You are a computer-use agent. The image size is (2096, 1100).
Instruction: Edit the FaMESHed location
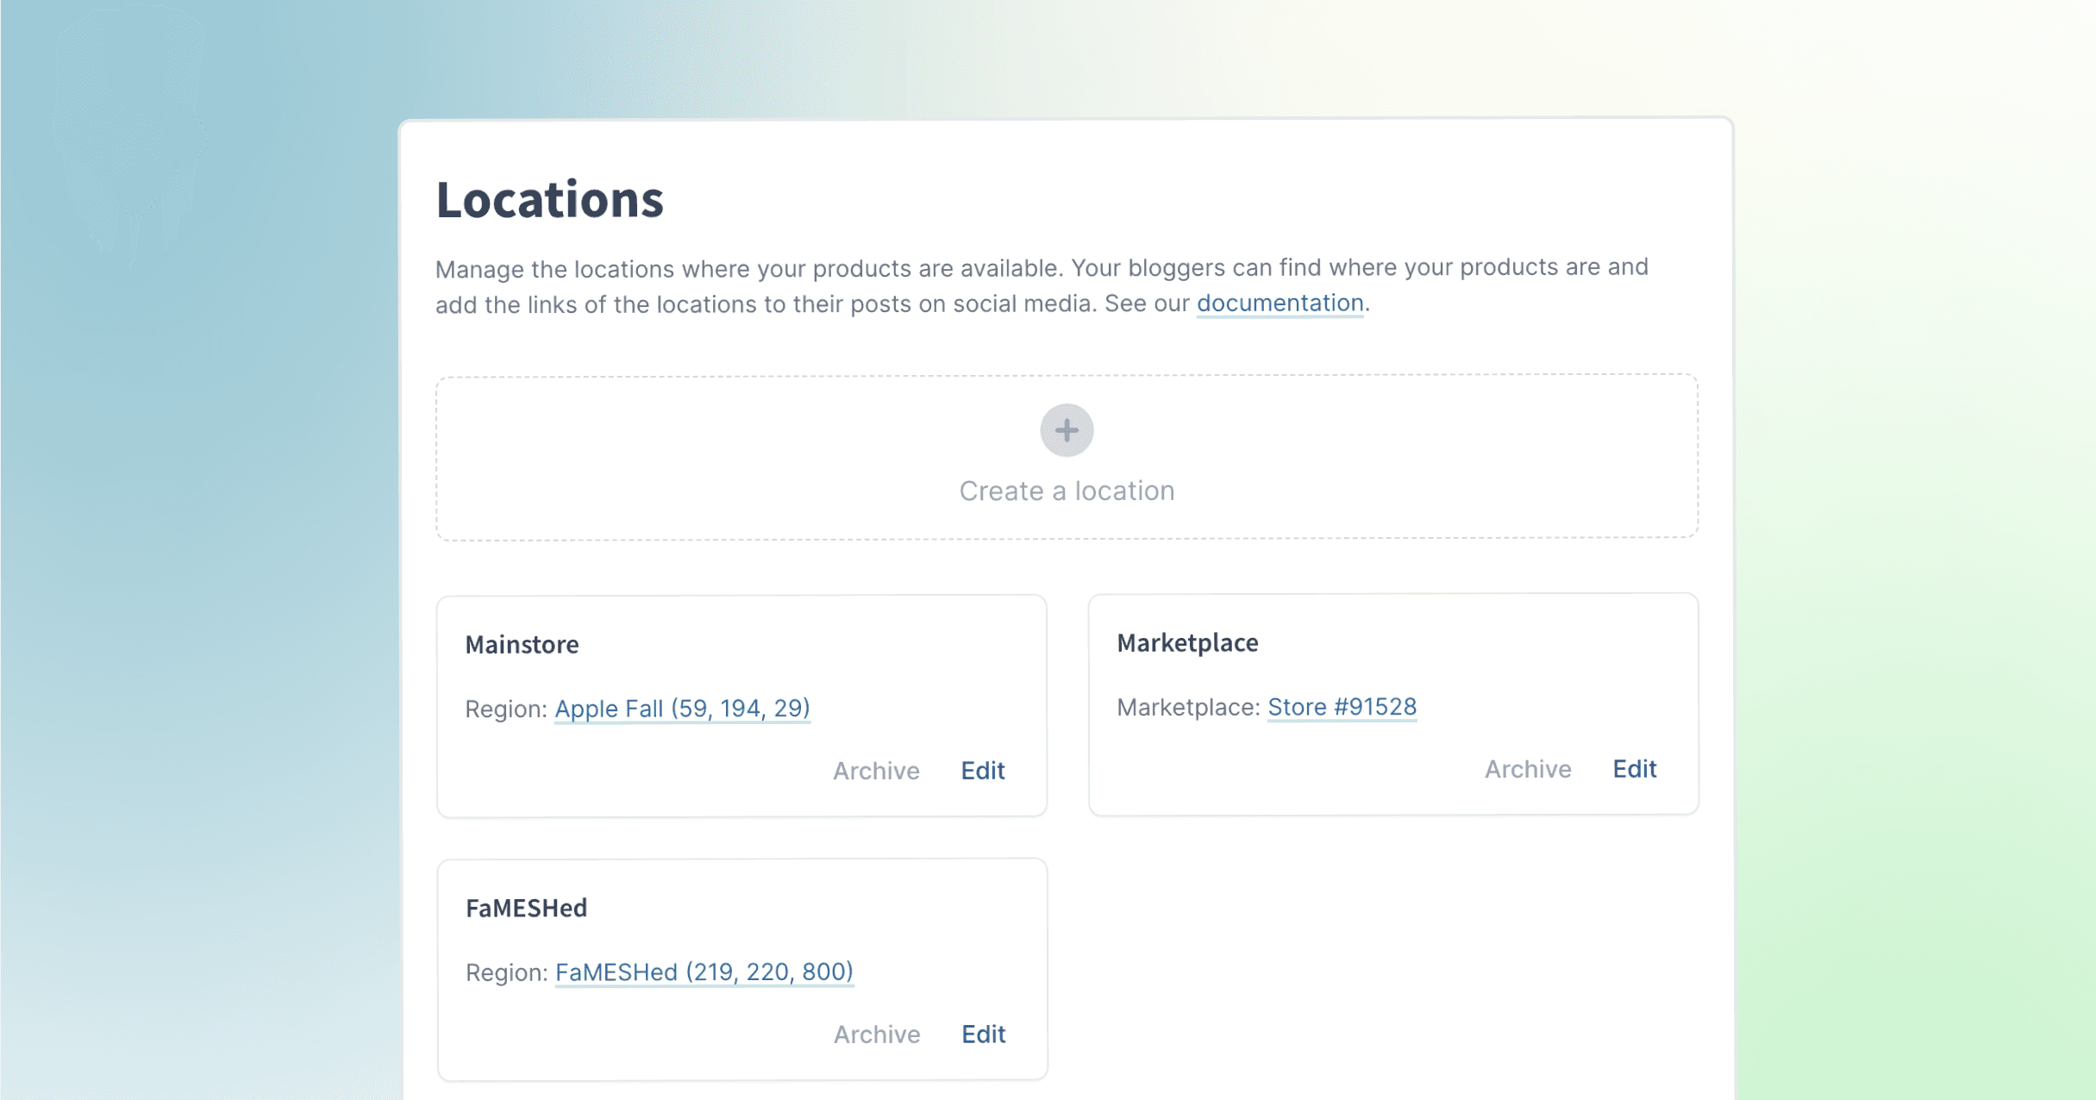[x=984, y=1034]
